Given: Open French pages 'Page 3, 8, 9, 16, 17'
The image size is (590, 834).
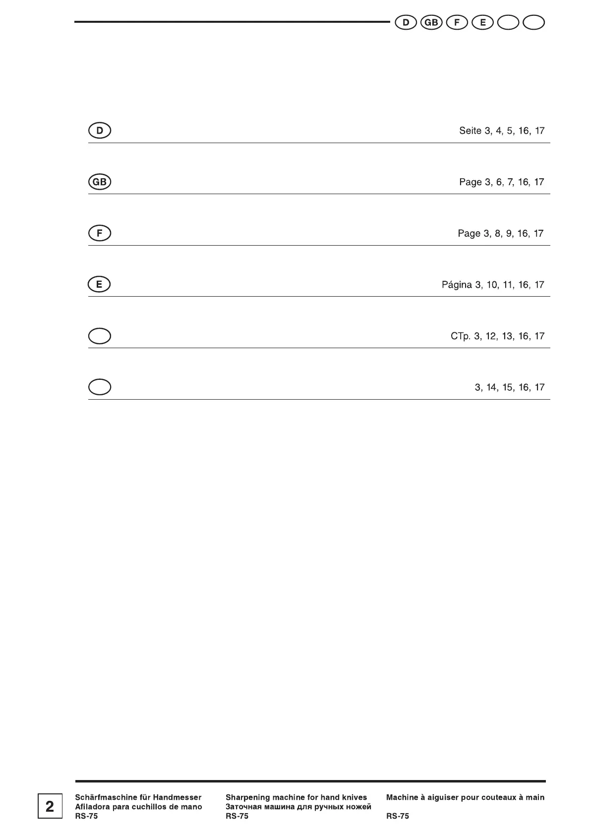Looking at the screenshot, I should click(x=500, y=233).
